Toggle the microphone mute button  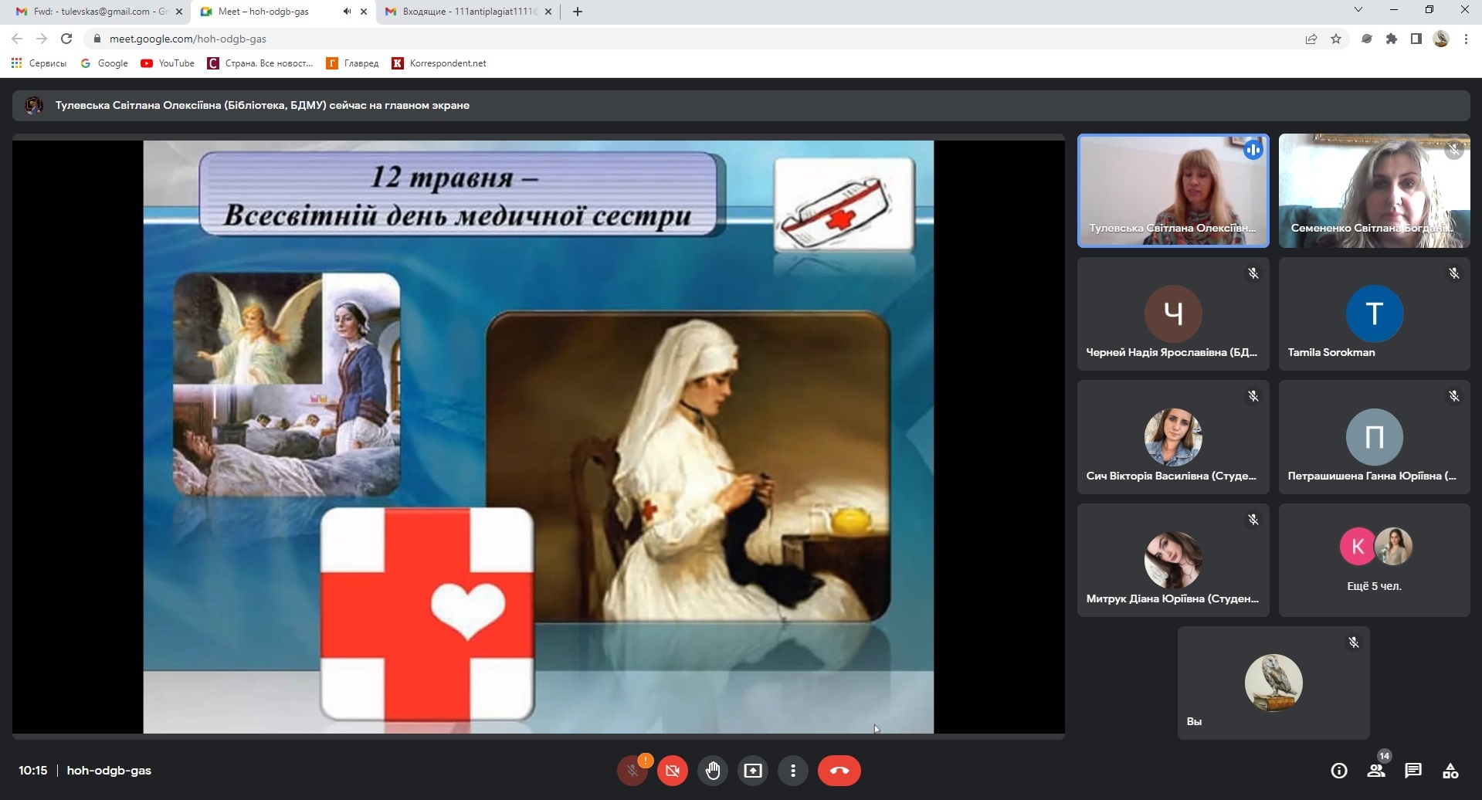tap(632, 771)
